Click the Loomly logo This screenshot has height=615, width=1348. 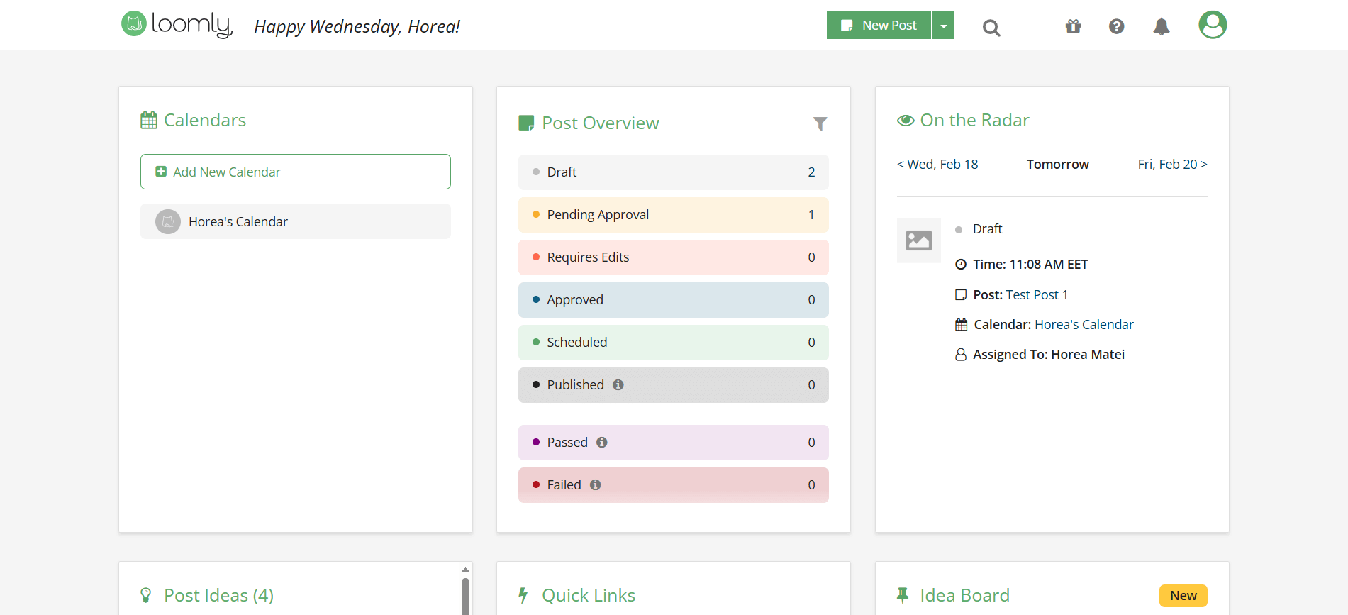pos(177,24)
